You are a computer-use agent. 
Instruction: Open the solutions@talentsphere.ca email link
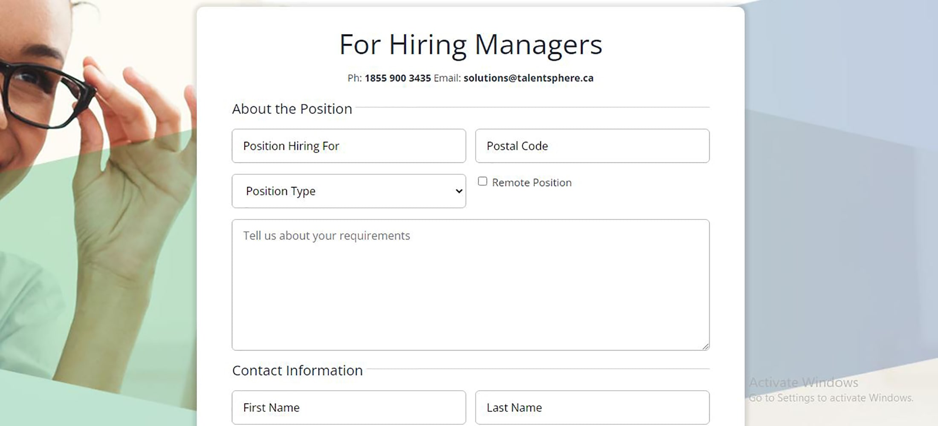pos(528,78)
